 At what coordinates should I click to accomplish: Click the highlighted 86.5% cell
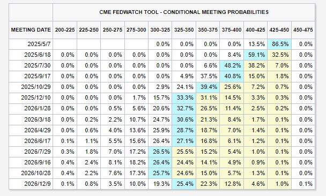coord(279,44)
